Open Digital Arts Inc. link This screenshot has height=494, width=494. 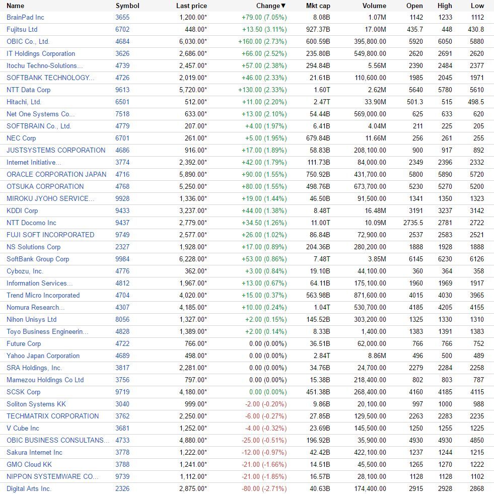click(29, 488)
